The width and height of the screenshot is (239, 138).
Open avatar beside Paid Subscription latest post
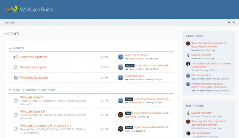(188, 75)
